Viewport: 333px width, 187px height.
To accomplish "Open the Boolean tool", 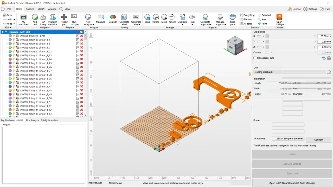I will pyautogui.click(x=113, y=19).
